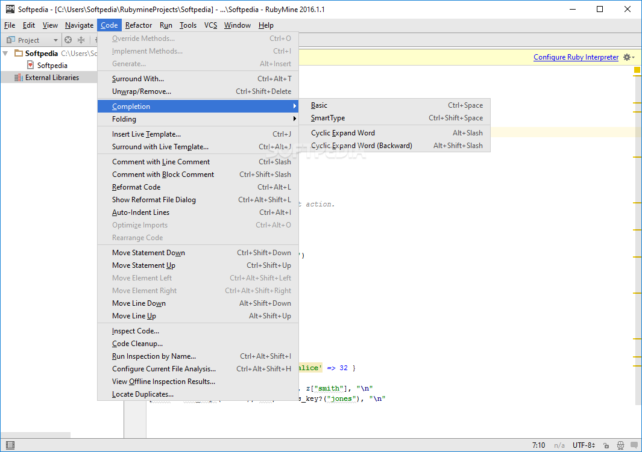Choose Show Reformat File Dialog

[x=198, y=200]
